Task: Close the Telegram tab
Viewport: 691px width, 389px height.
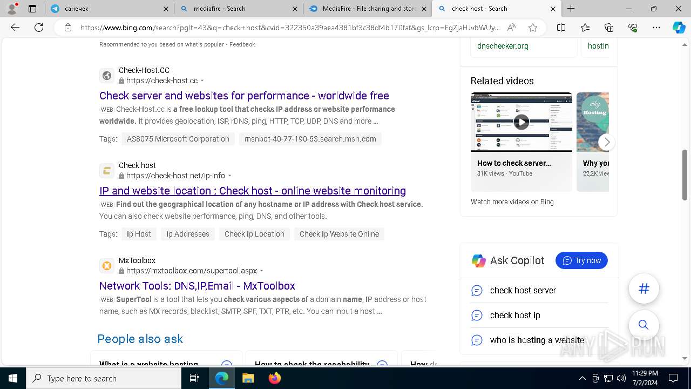Action: 166,9
